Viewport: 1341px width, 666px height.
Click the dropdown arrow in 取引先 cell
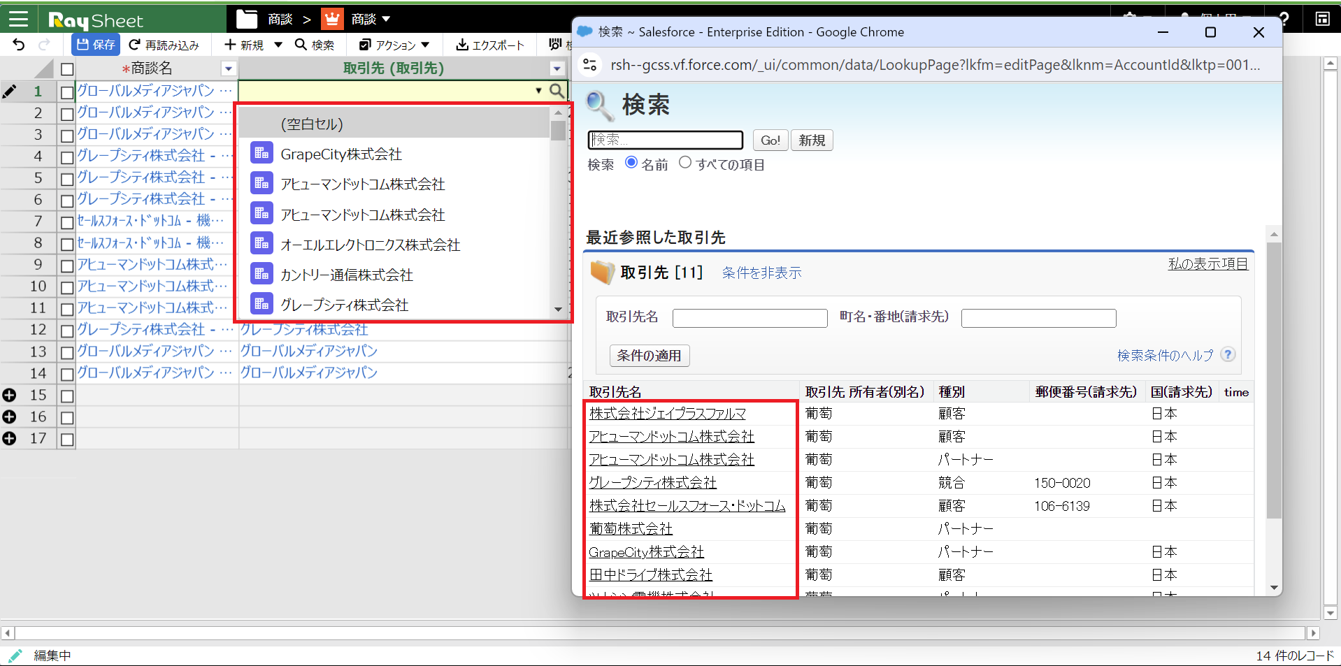[538, 90]
